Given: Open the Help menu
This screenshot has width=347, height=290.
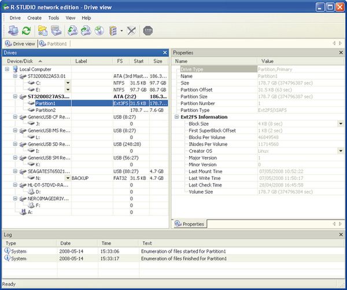Looking at the screenshot, I should click(86, 18).
